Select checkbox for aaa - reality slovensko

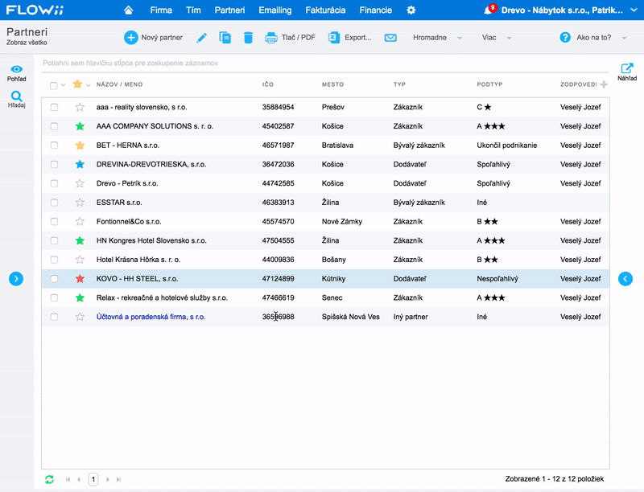coord(54,108)
